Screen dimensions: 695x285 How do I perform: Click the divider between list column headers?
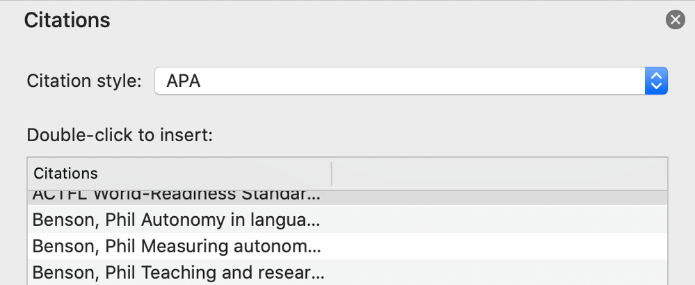[x=332, y=173]
